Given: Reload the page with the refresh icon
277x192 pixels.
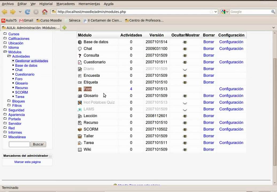Looking at the screenshot, I should tap(27, 12).
